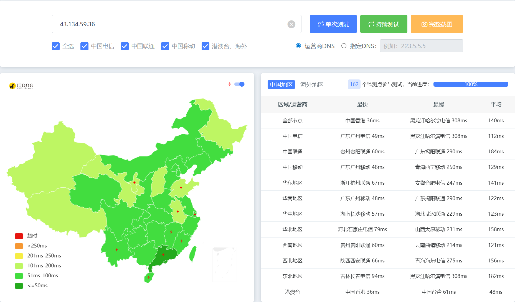Click the South China Sea inset map
515x302 pixels.
(224, 264)
